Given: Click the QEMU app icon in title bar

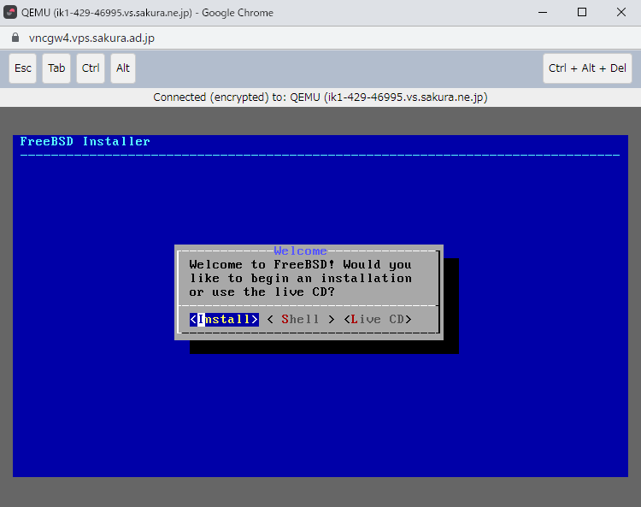Looking at the screenshot, I should [x=11, y=12].
